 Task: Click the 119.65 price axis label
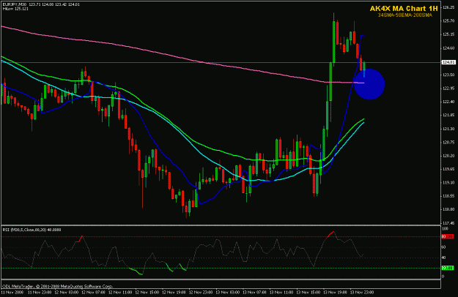[x=448, y=169]
